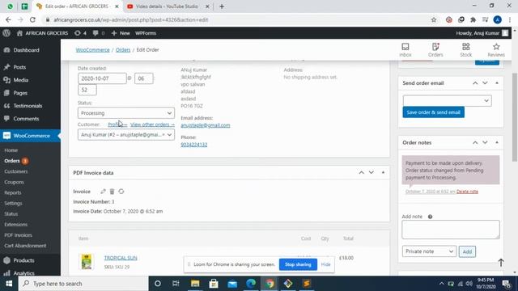The height and width of the screenshot is (291, 518).
Task: Open WooCommerce sidebar menu
Action: [x=32, y=136]
